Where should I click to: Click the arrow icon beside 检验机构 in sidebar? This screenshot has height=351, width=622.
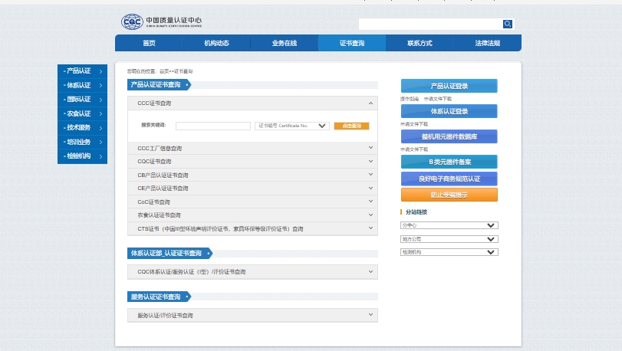coord(100,156)
